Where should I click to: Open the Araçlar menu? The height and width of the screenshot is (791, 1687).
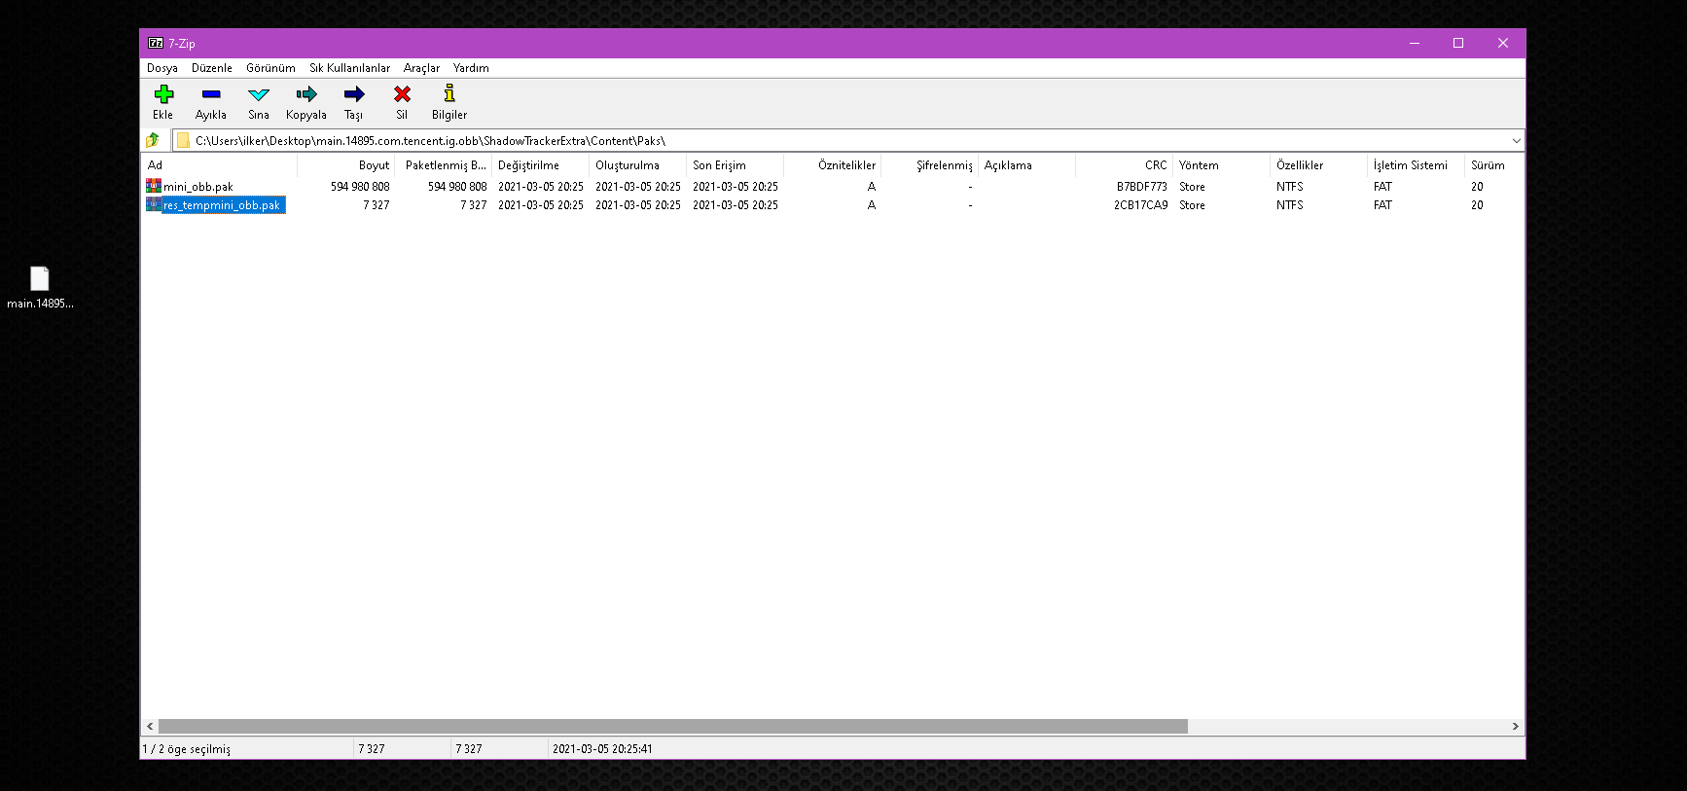[x=421, y=68]
